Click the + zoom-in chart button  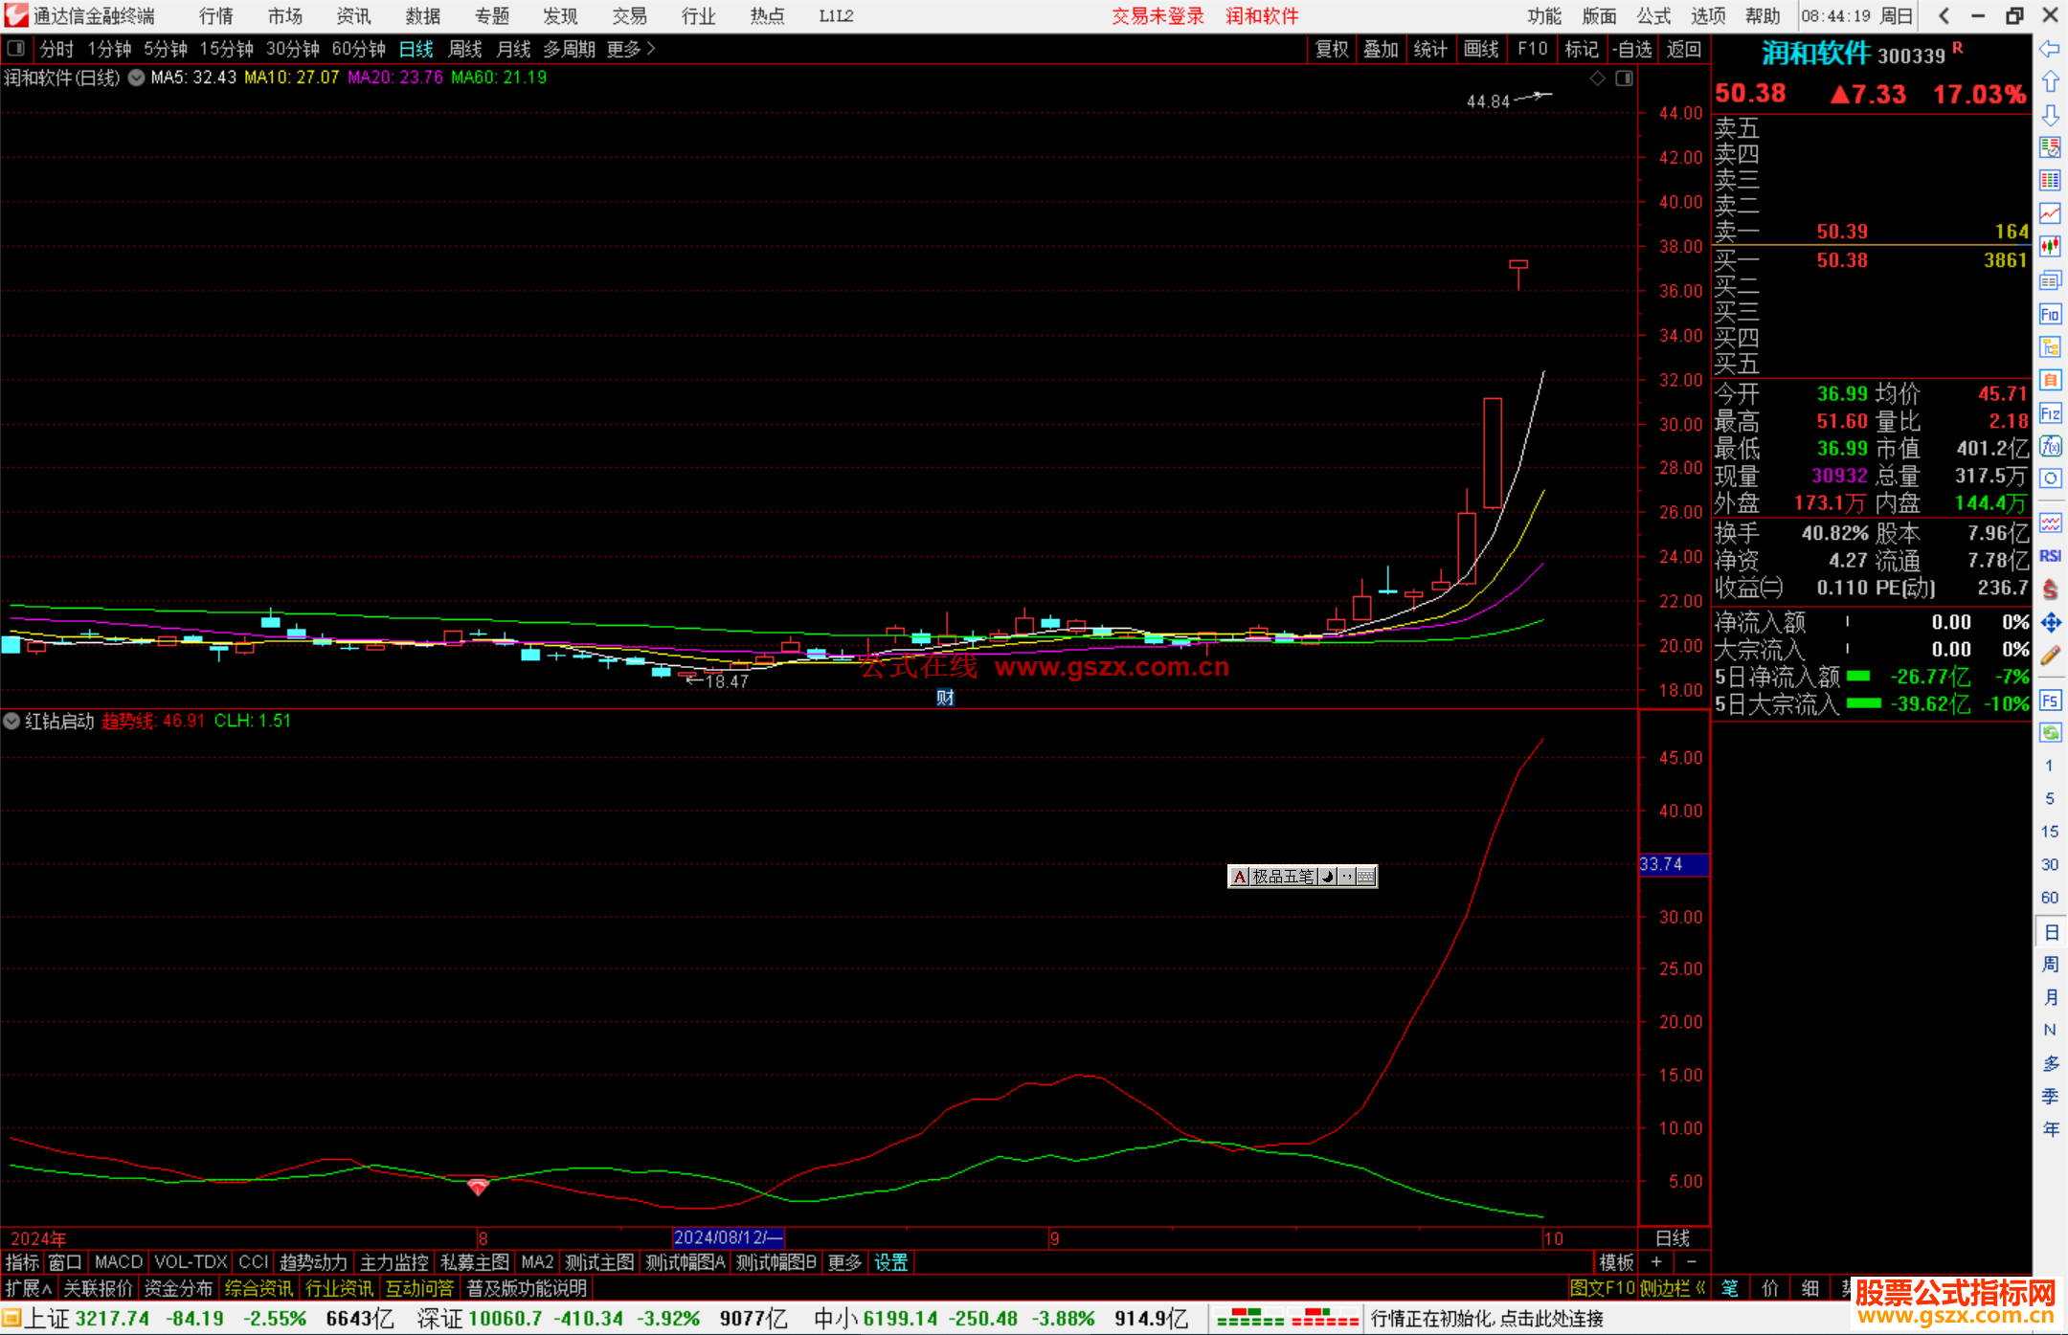tap(1657, 1262)
